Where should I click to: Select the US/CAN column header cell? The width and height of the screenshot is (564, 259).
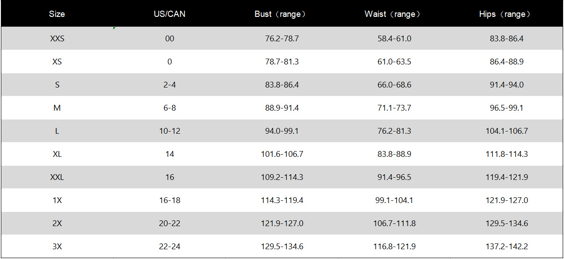169,14
